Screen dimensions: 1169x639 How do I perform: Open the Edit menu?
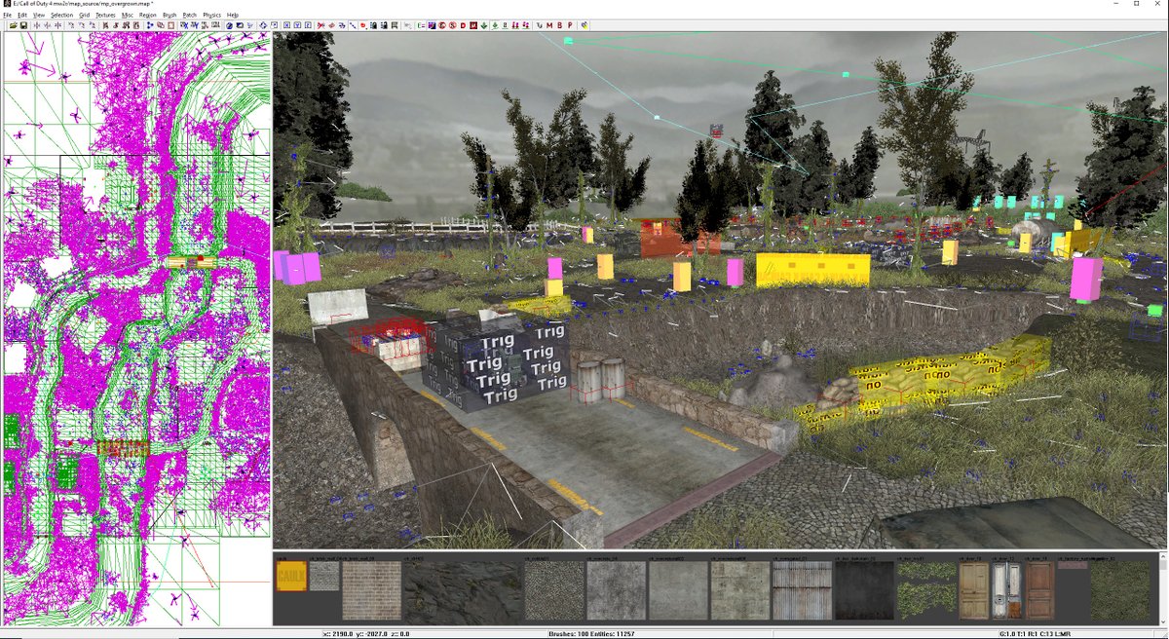point(22,16)
